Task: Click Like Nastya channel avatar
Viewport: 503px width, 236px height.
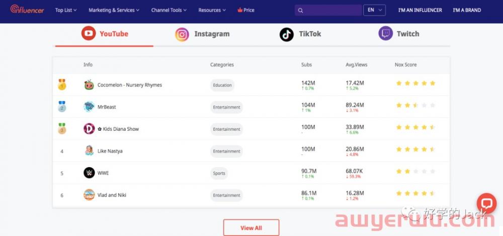Action: tap(89, 150)
